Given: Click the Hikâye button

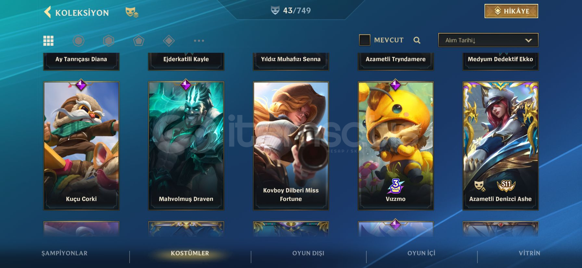Looking at the screenshot, I should point(511,11).
